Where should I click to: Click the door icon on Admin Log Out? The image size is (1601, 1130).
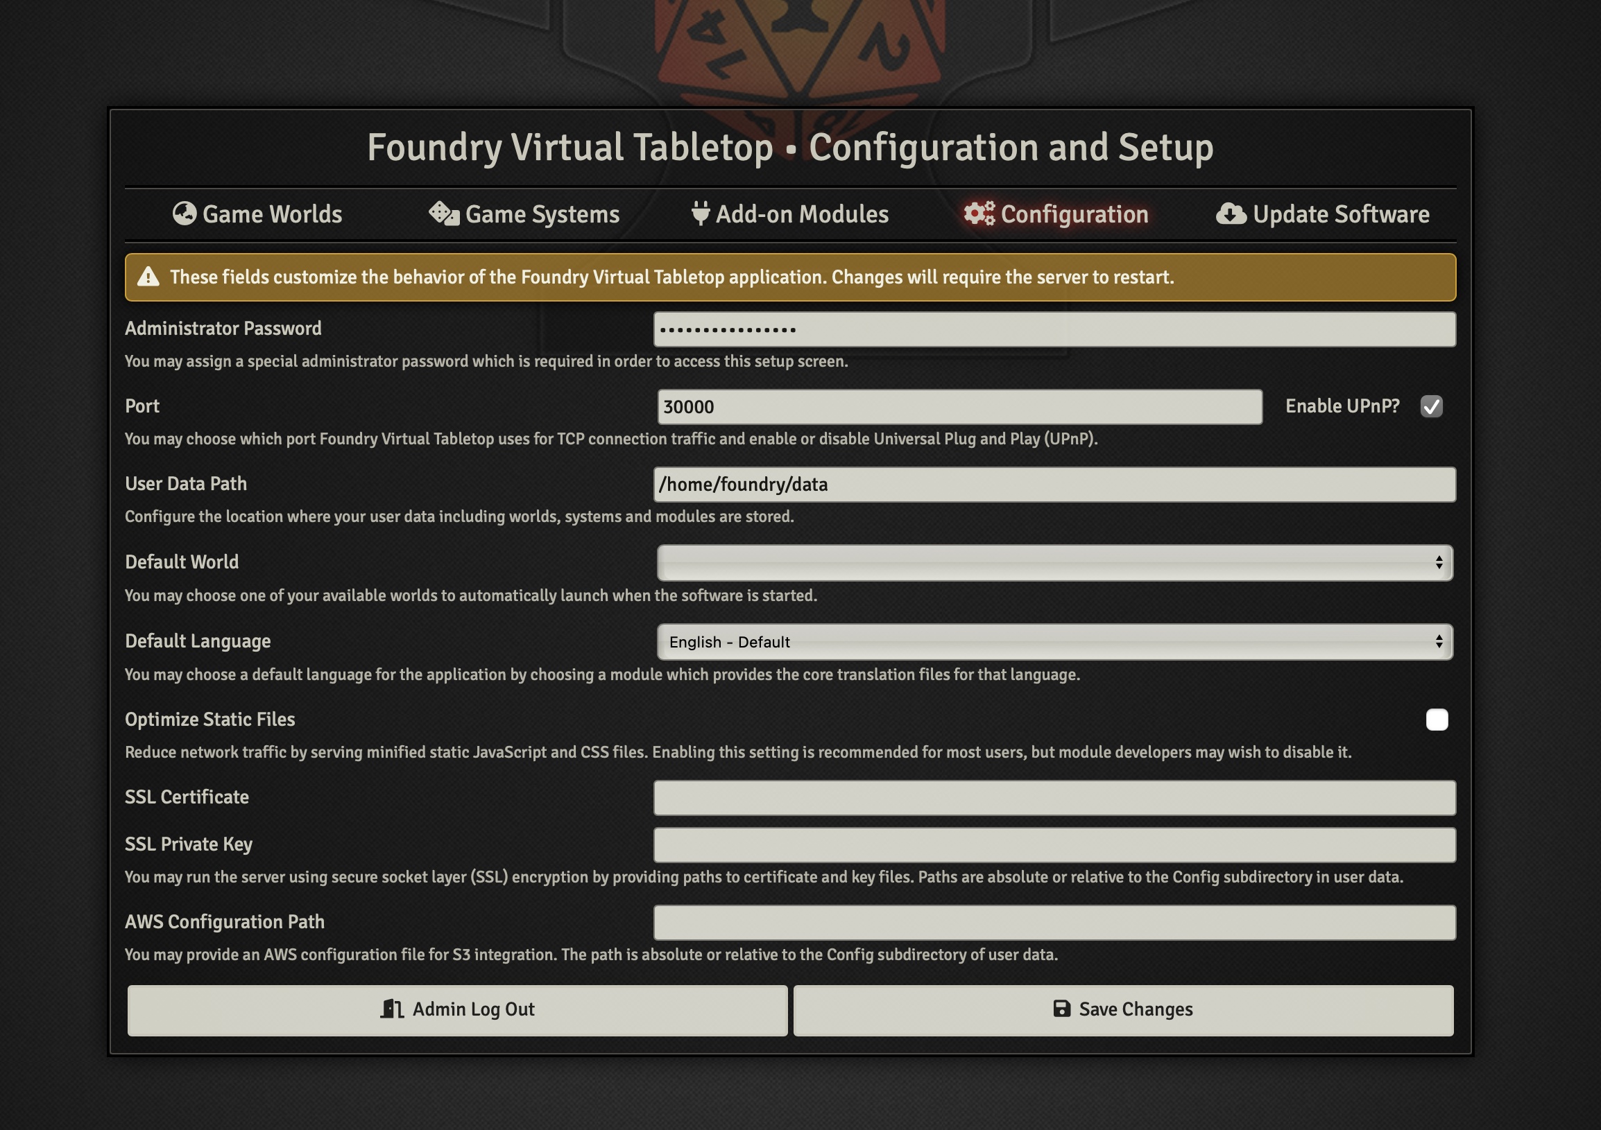point(392,1009)
